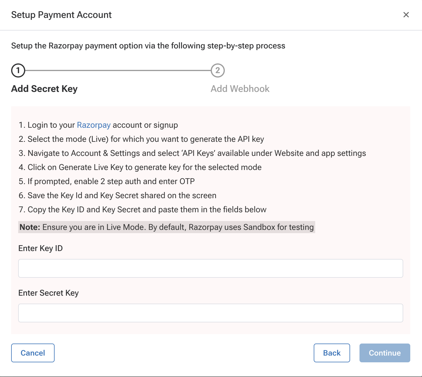Click the 'Setup the Razorpay payment option' heading

point(148,46)
